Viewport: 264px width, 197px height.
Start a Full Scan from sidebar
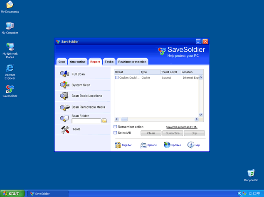click(x=78, y=74)
